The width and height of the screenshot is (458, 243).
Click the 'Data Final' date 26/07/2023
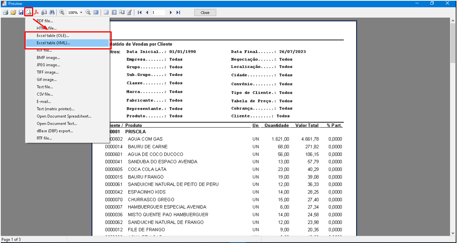click(293, 52)
